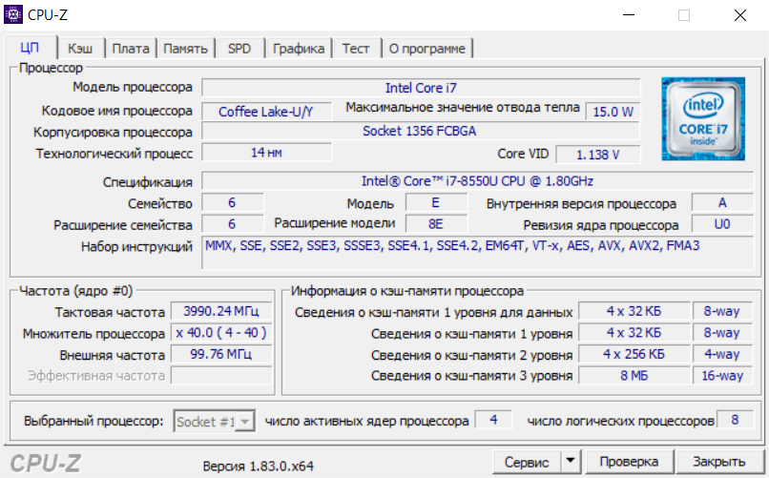Image resolution: width=769 pixels, height=478 pixels.
Task: Click the Core VID 1.138 V value
Action: 598,155
